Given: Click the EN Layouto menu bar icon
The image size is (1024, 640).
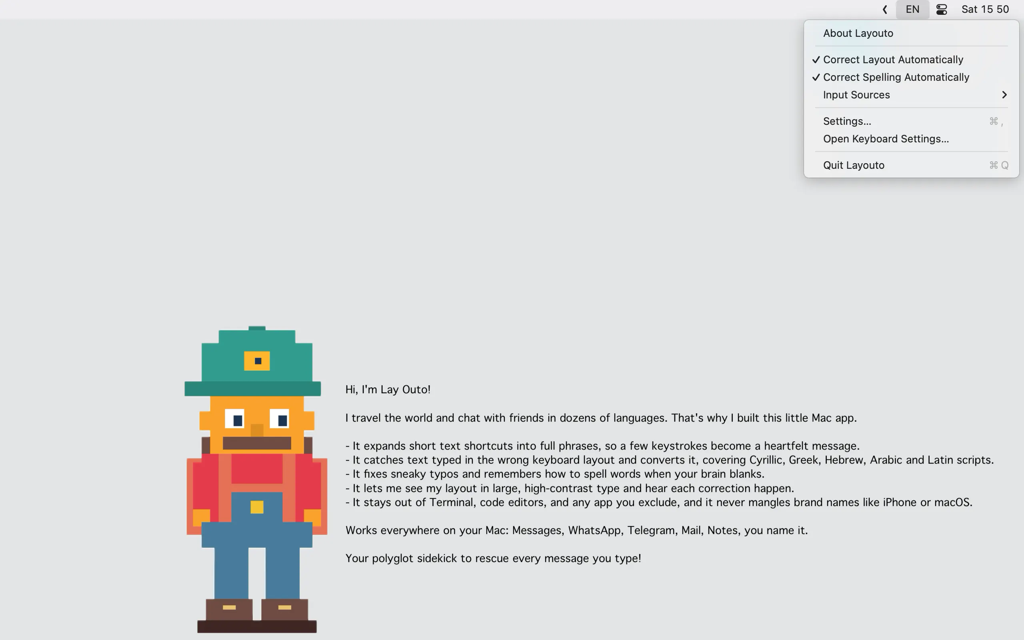Looking at the screenshot, I should click(912, 9).
